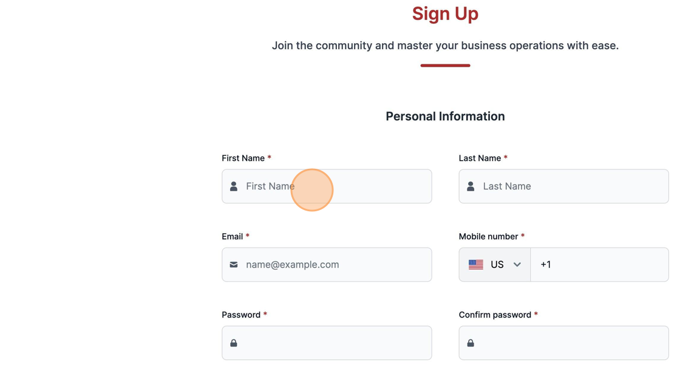The image size is (680, 380).
Task: Click the person icon in First Name field
Action: point(234,186)
